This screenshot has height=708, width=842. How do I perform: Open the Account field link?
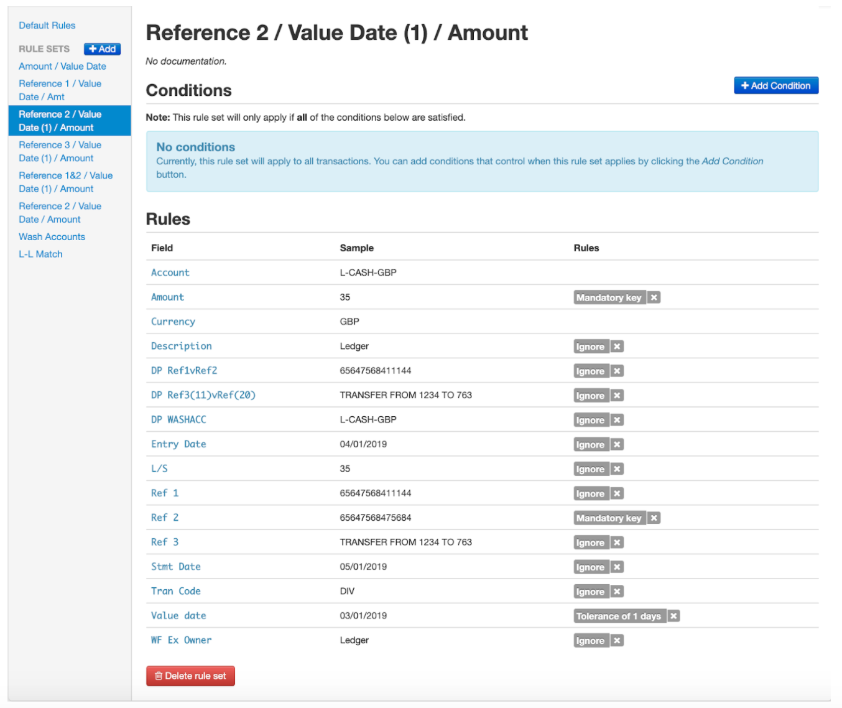[170, 272]
